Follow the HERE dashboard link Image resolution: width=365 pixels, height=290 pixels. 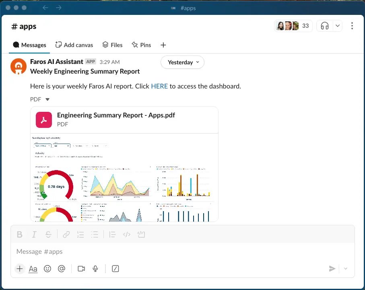[159, 86]
